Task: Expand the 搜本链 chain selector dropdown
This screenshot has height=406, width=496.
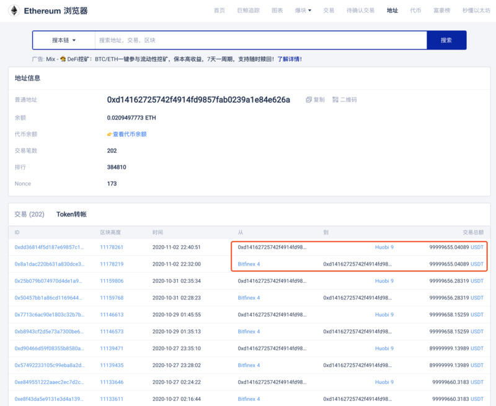Action: 64,40
